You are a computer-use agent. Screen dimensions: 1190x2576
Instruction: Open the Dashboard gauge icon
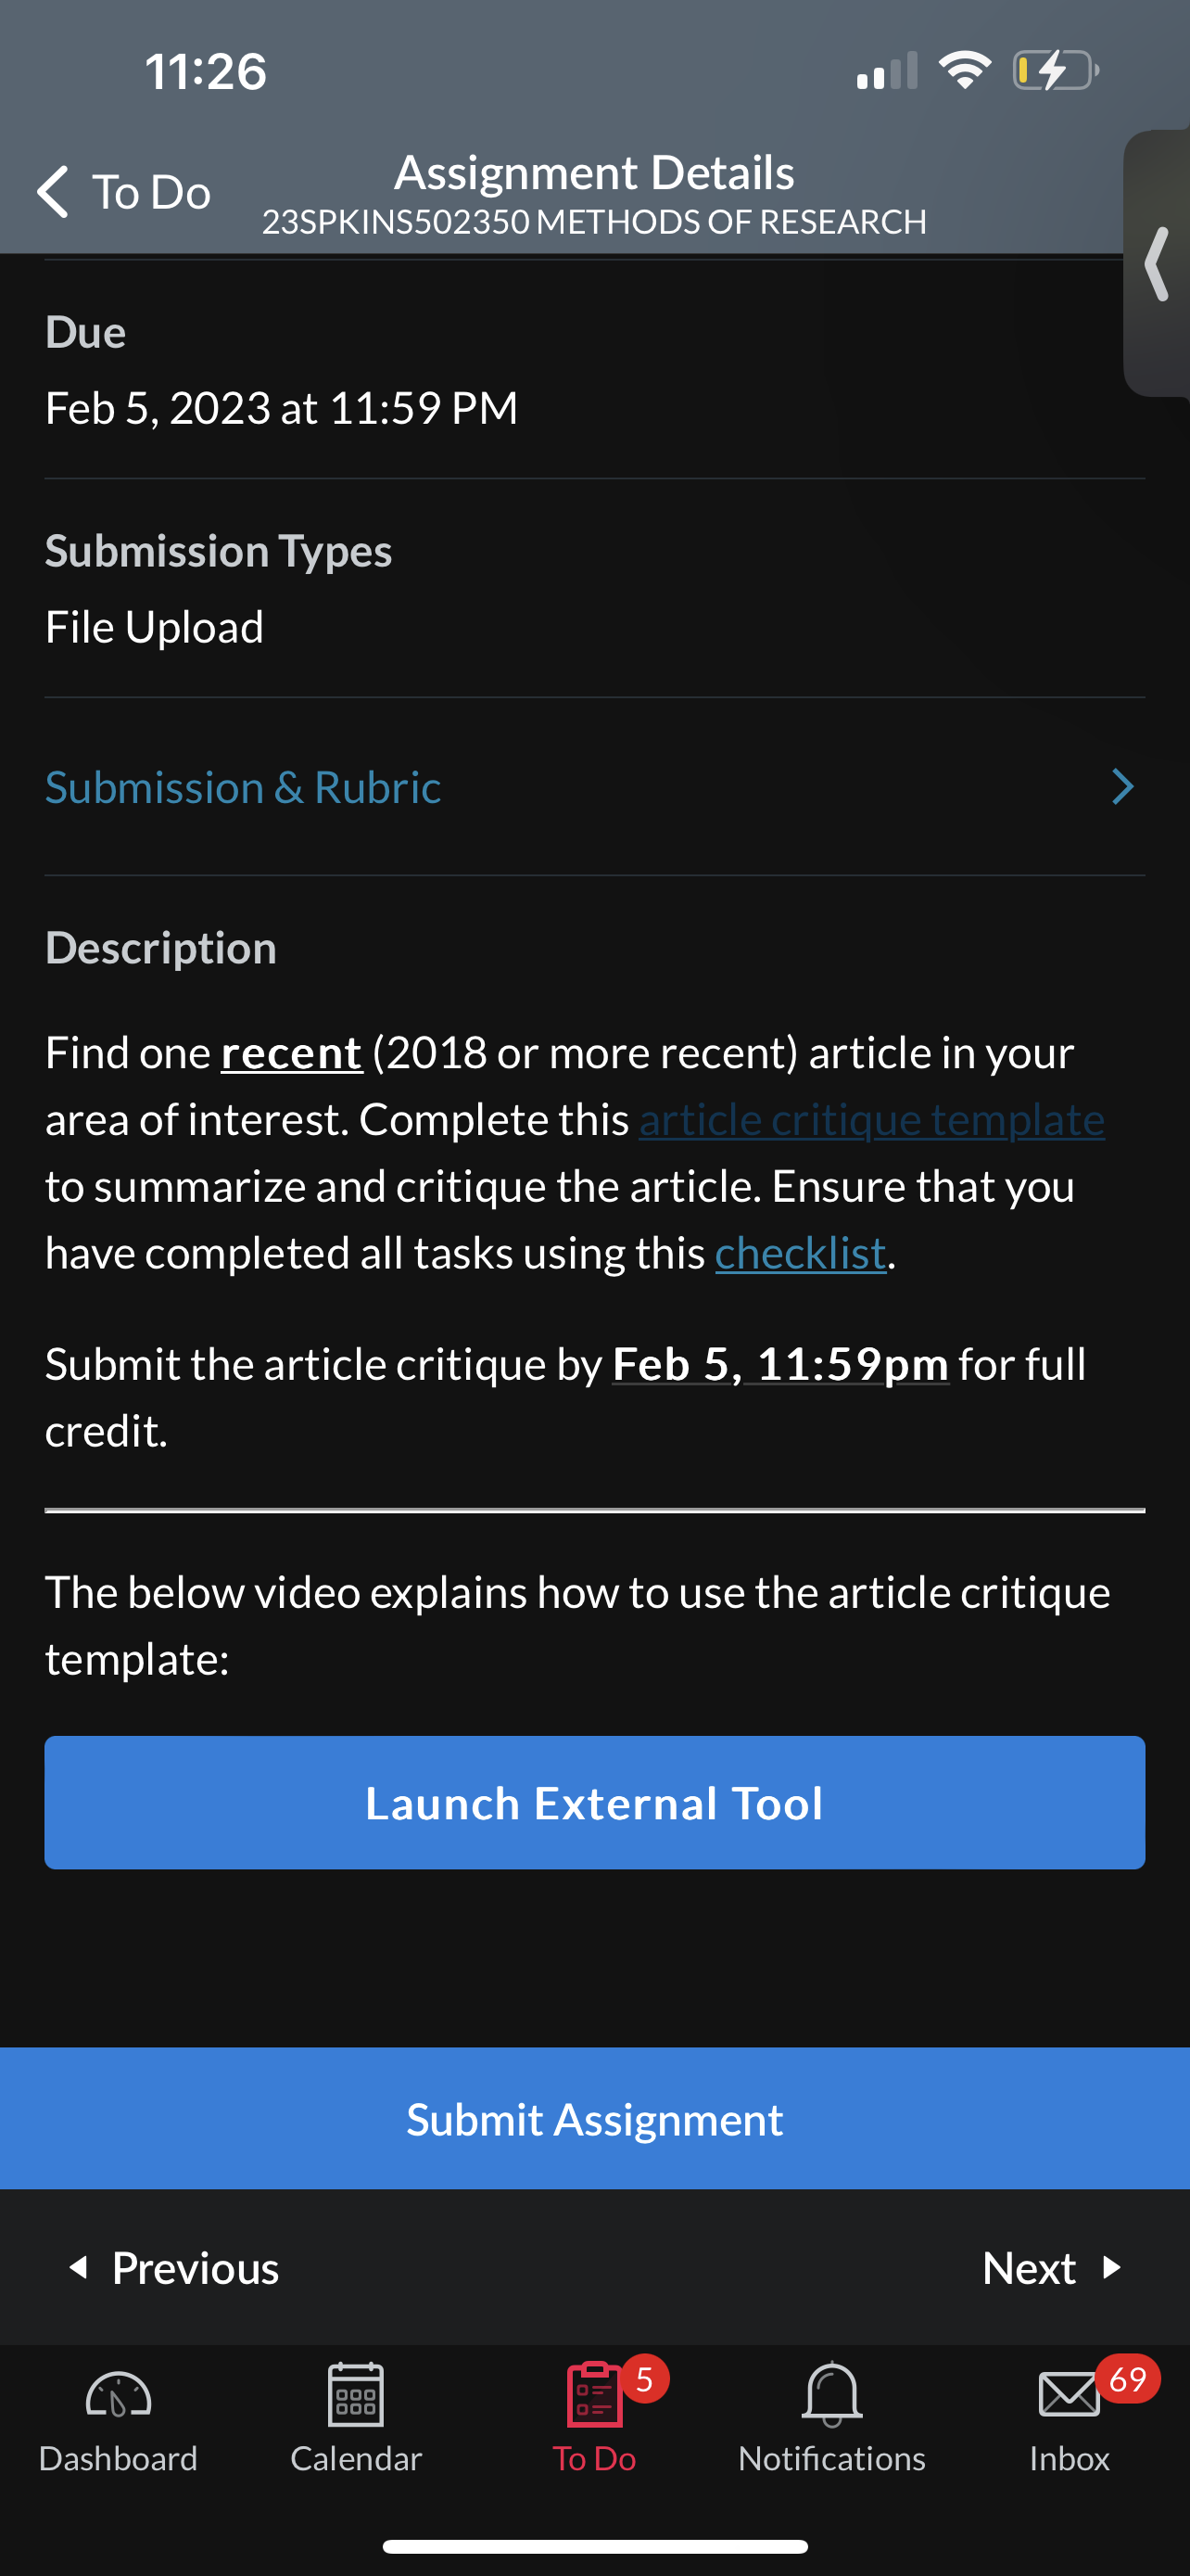coord(118,2395)
